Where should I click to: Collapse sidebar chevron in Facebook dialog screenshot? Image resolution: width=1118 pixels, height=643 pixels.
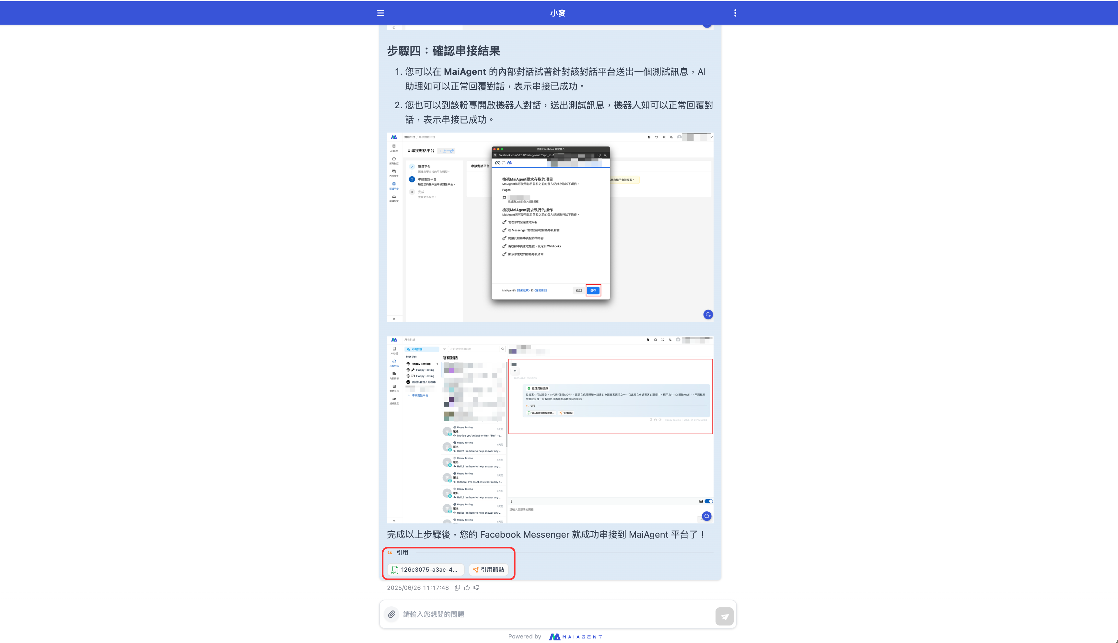pyautogui.click(x=394, y=319)
